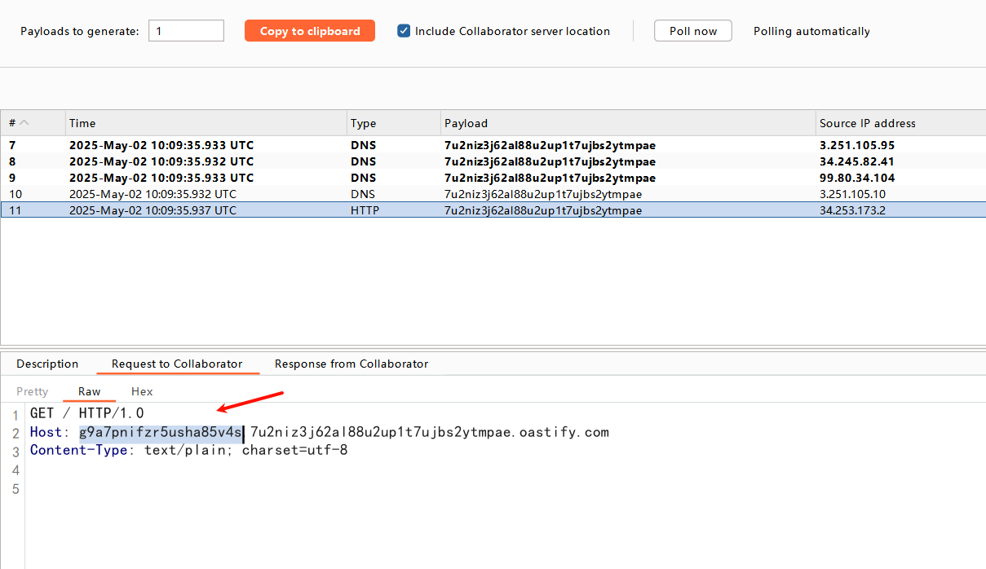The image size is (986, 569).
Task: Select the Request to Collaborator tab
Action: tap(177, 364)
